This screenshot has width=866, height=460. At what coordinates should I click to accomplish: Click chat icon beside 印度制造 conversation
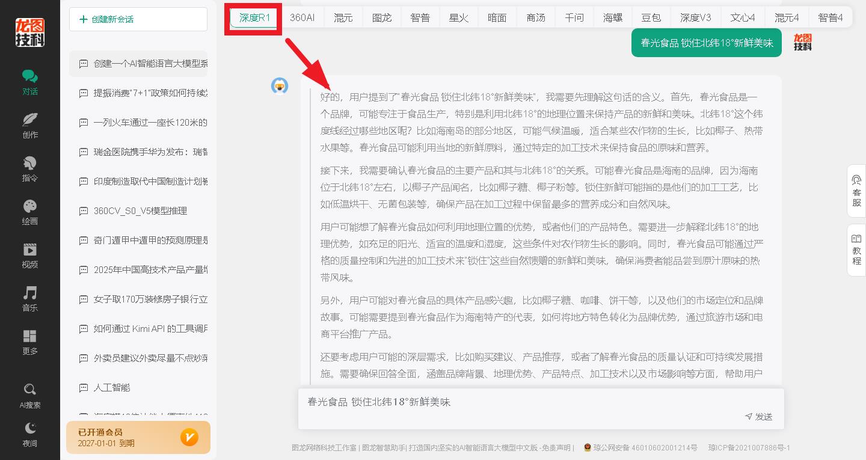84,182
